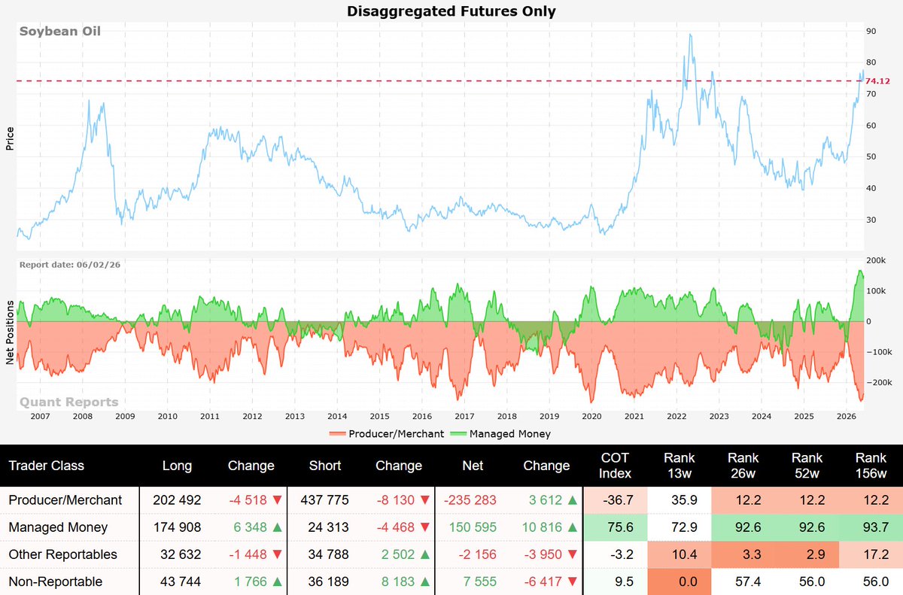Click the 17.2 Rank 156w cell
Image resolution: width=903 pixels, height=595 pixels.
(x=871, y=554)
